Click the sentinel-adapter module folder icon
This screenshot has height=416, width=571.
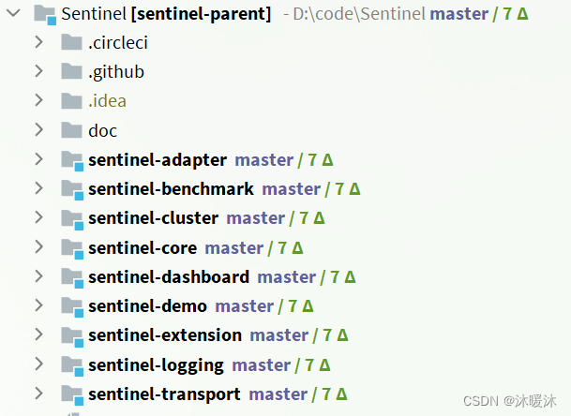click(72, 160)
